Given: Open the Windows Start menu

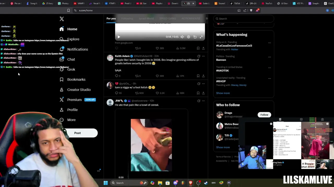Looking at the screenshot, I should 106,183.
